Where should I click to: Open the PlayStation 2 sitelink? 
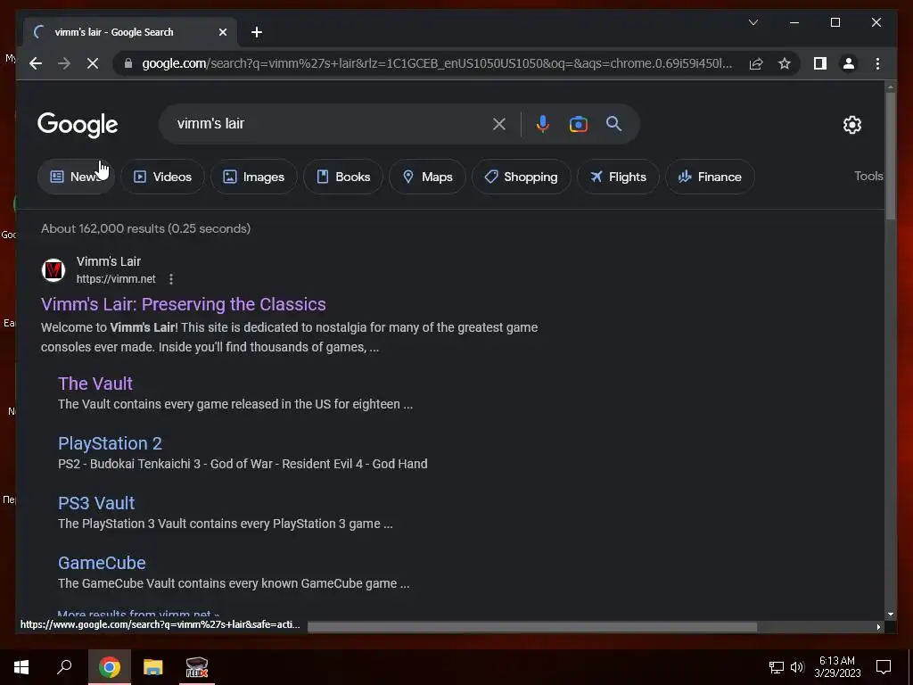click(x=110, y=443)
